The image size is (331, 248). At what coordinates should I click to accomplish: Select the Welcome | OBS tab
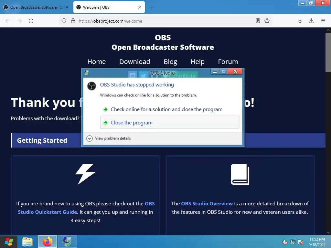tap(109, 7)
